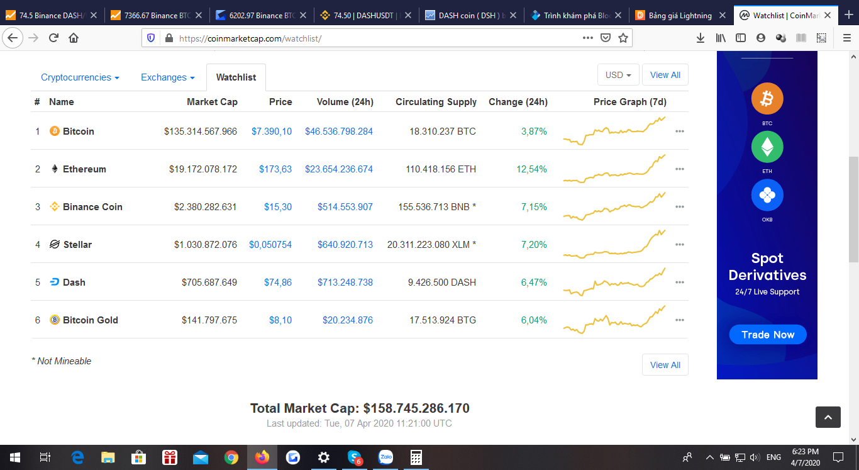Click the Bitcoin coin logo icon
Image resolution: width=859 pixels, height=470 pixels.
click(55, 131)
